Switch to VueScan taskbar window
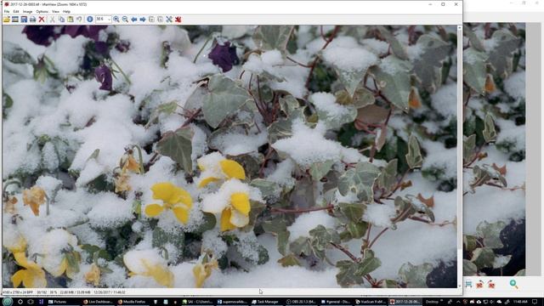 pos(371,302)
